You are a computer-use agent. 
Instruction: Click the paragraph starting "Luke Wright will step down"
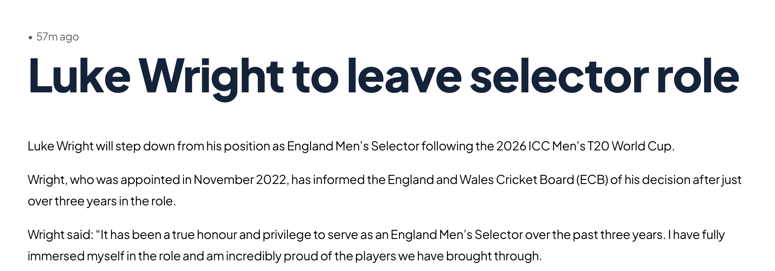[x=351, y=146]
